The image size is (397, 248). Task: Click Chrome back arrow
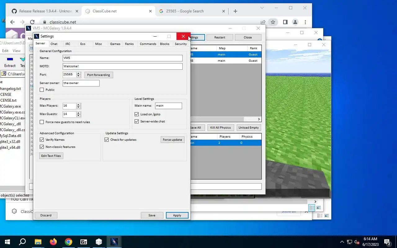coord(12,22)
